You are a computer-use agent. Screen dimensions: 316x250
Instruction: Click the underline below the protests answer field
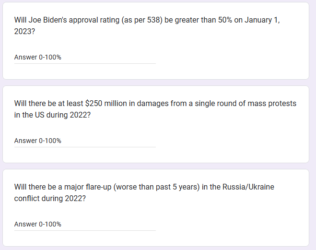pos(85,147)
